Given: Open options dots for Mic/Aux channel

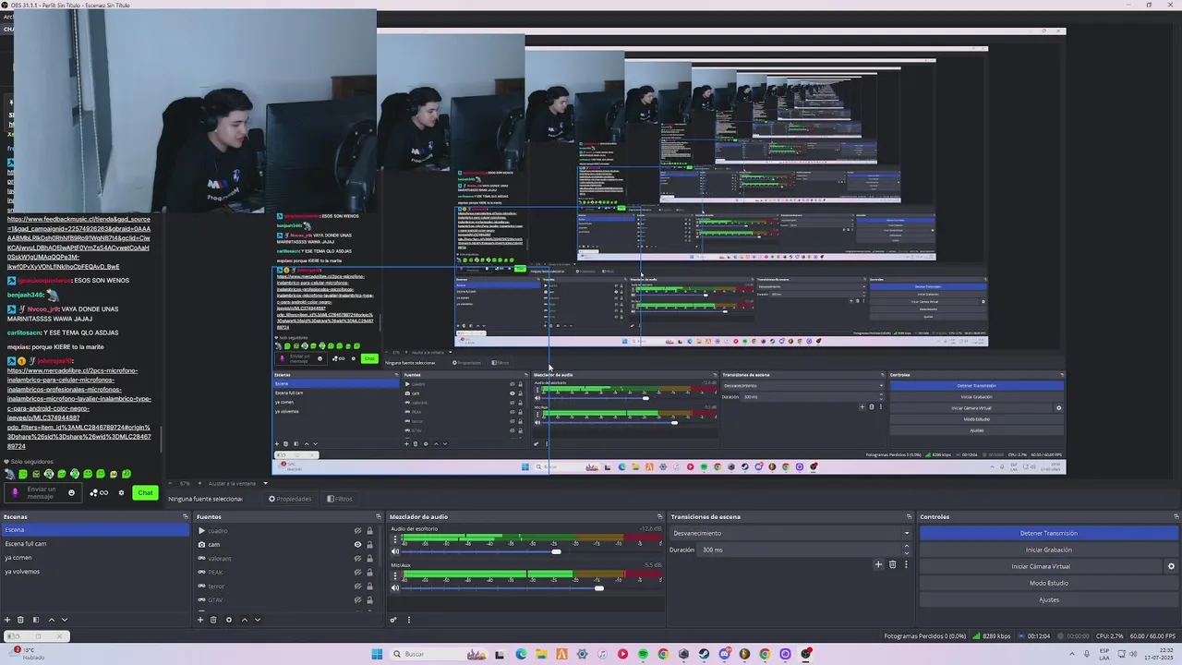Looking at the screenshot, I should pos(395,575).
